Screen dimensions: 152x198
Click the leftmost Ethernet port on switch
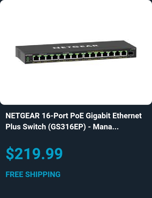pos(36,58)
